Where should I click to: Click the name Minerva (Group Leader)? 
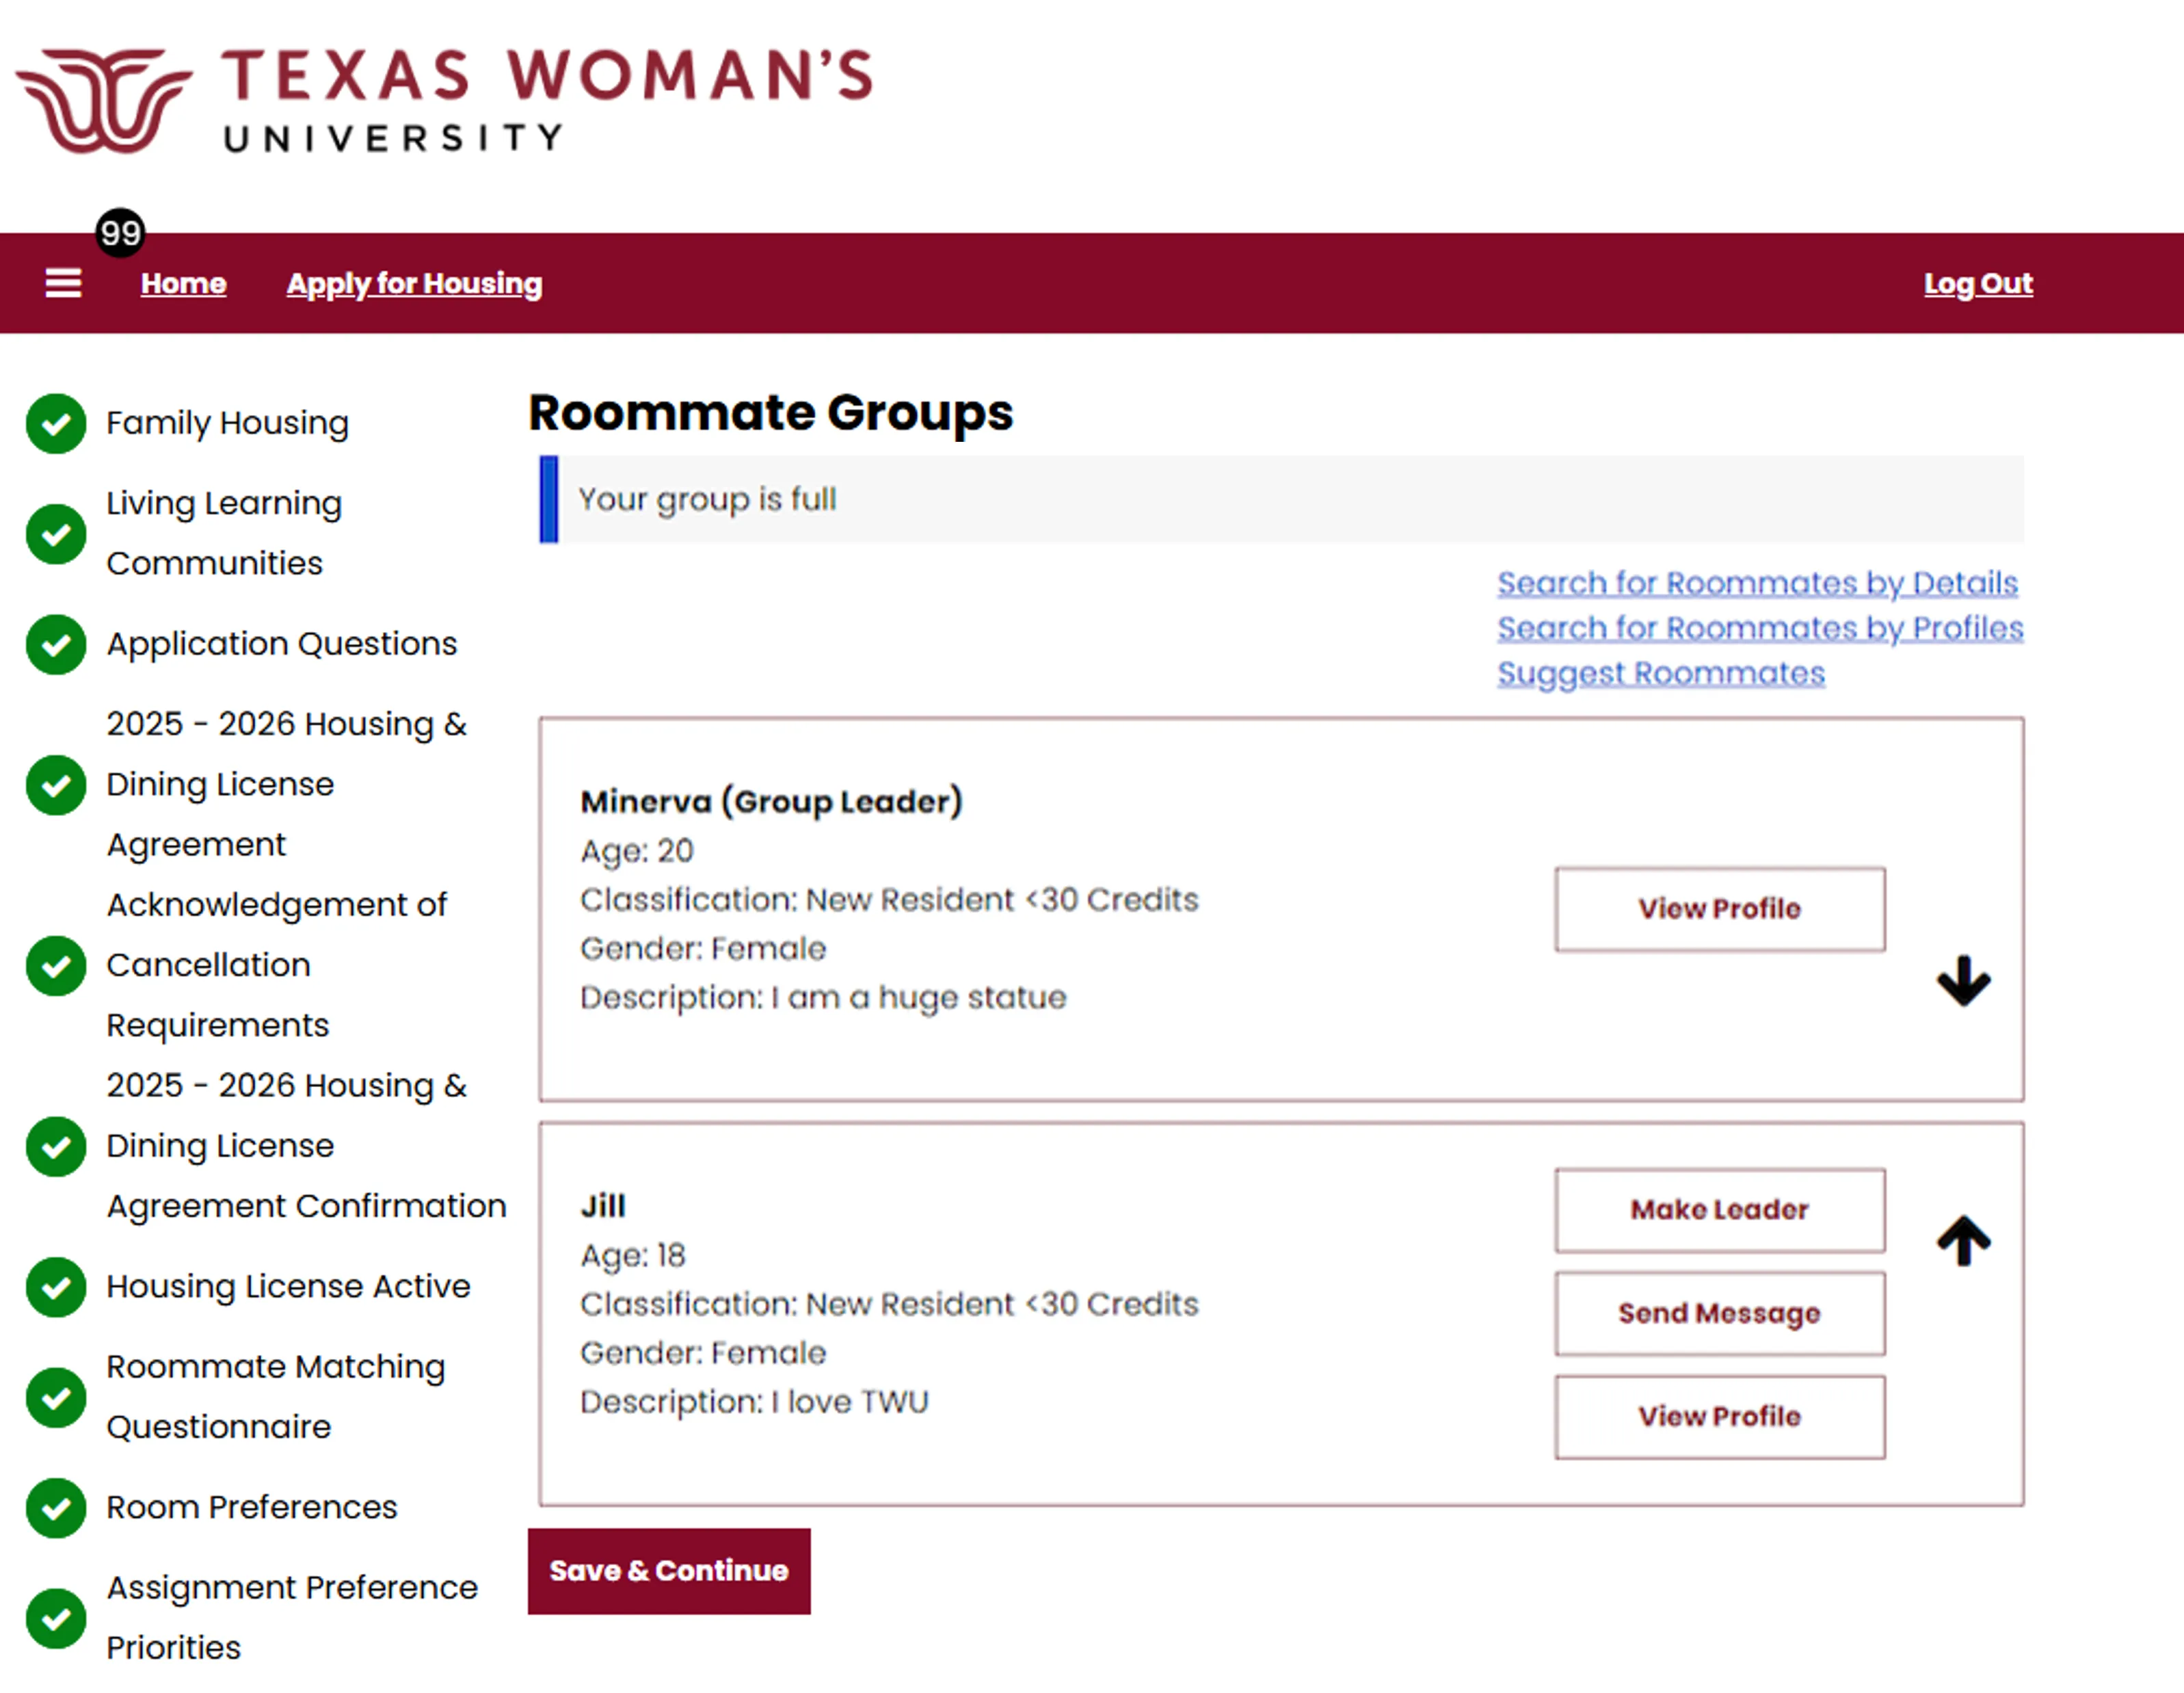point(771,802)
